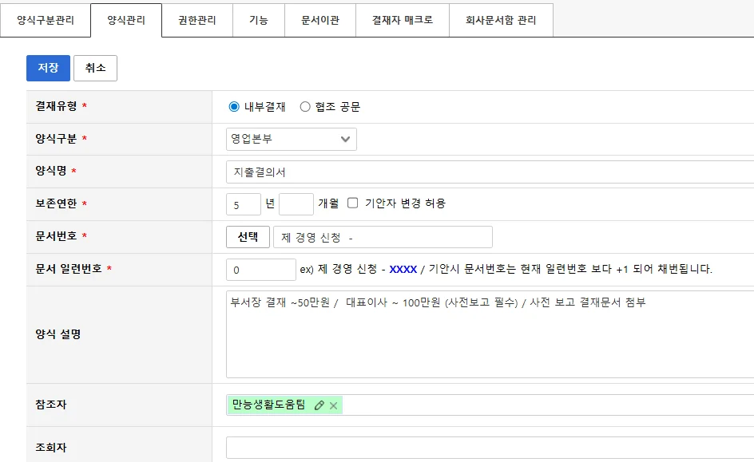Screen dimensions: 754x462
Task: Click the 양식명 field containing 지출결의서
Action: (489, 172)
